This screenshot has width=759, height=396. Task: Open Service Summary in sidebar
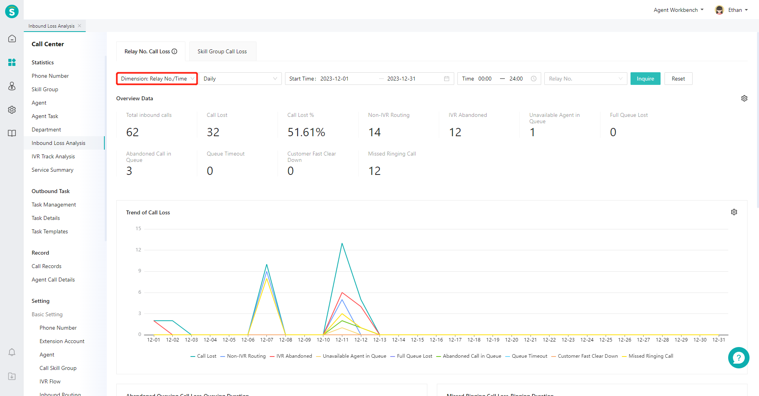click(53, 170)
